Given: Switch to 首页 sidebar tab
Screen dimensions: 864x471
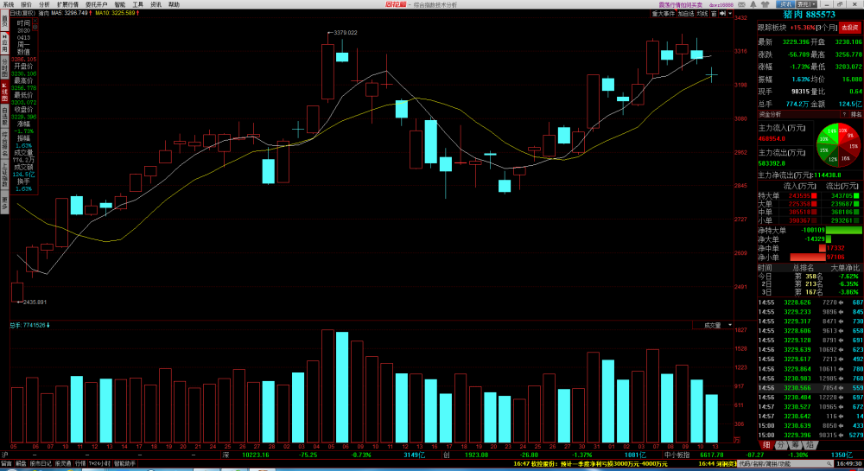Looking at the screenshot, I should [4, 22].
